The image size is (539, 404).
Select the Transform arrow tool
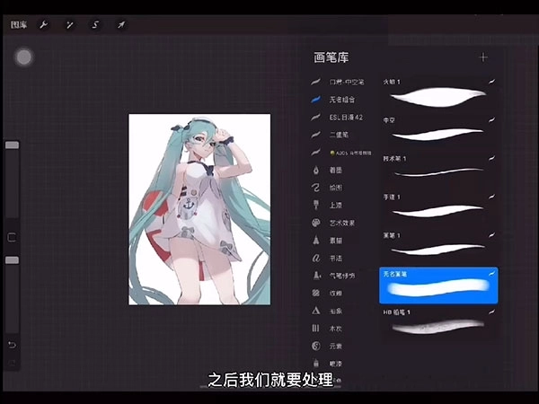pos(119,25)
